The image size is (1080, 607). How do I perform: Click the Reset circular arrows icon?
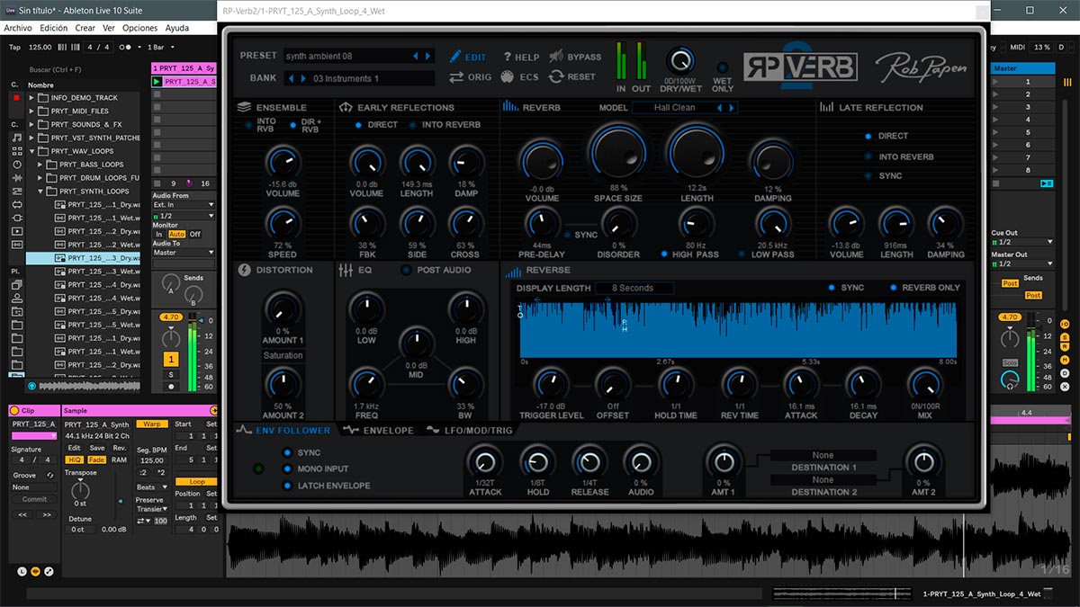556,76
